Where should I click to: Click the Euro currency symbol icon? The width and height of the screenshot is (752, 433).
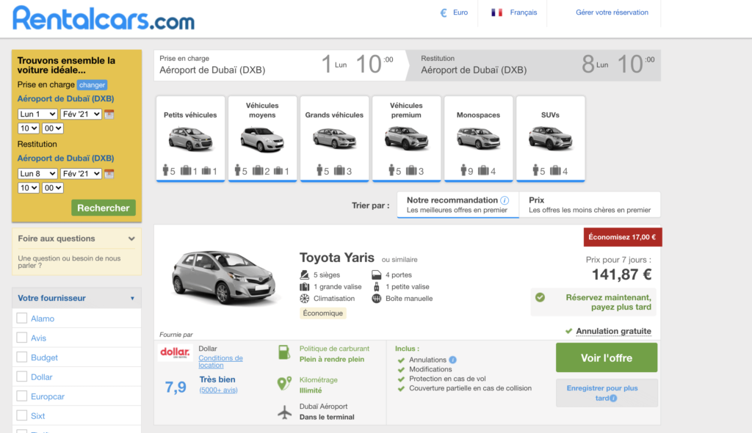coord(444,12)
